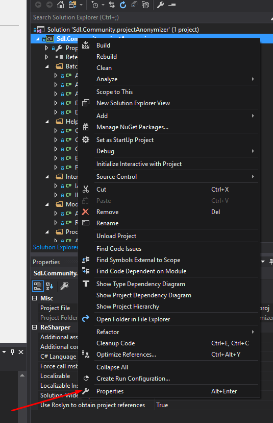Click the Find Symbols External to Scope icon
The width and height of the screenshot is (273, 423).
point(86,260)
